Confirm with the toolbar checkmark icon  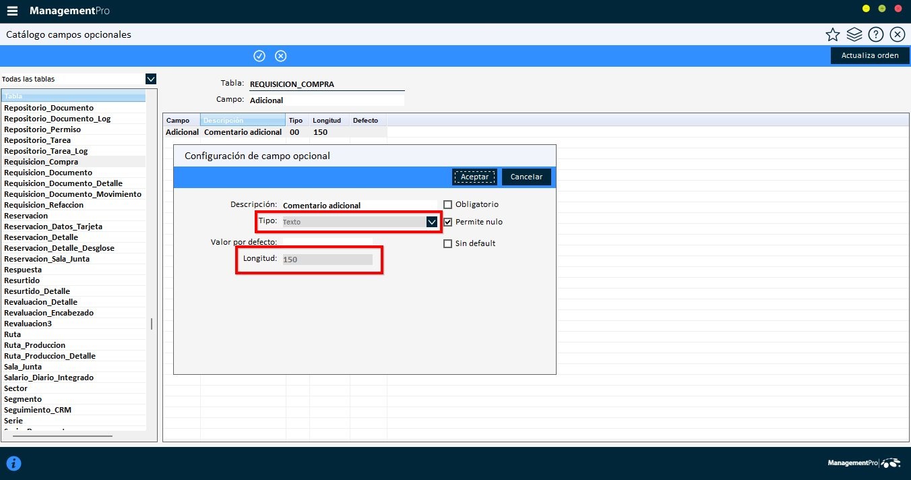[259, 56]
